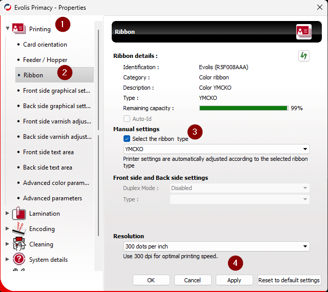328x292 pixels.
Task: Expand the Lamination tree section
Action: point(7,213)
